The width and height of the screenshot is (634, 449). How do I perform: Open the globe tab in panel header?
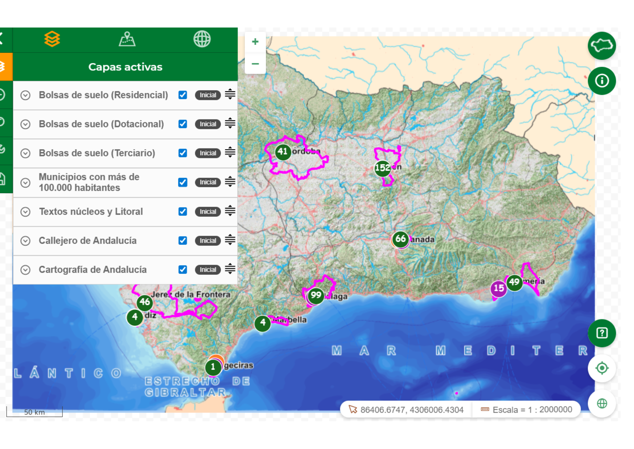(x=202, y=39)
